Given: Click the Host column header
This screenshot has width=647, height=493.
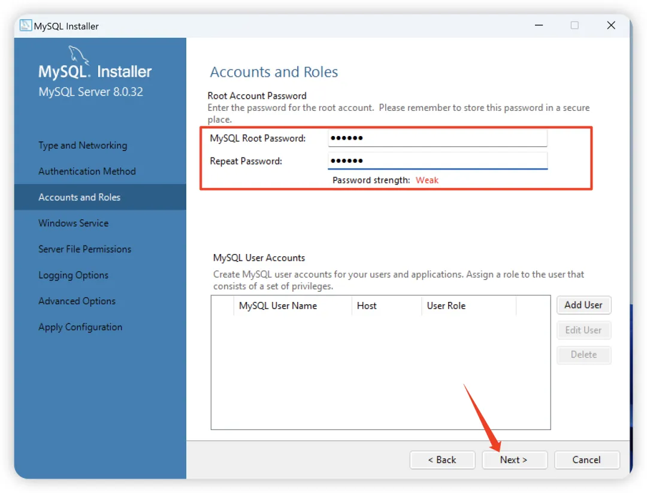Looking at the screenshot, I should [x=386, y=306].
